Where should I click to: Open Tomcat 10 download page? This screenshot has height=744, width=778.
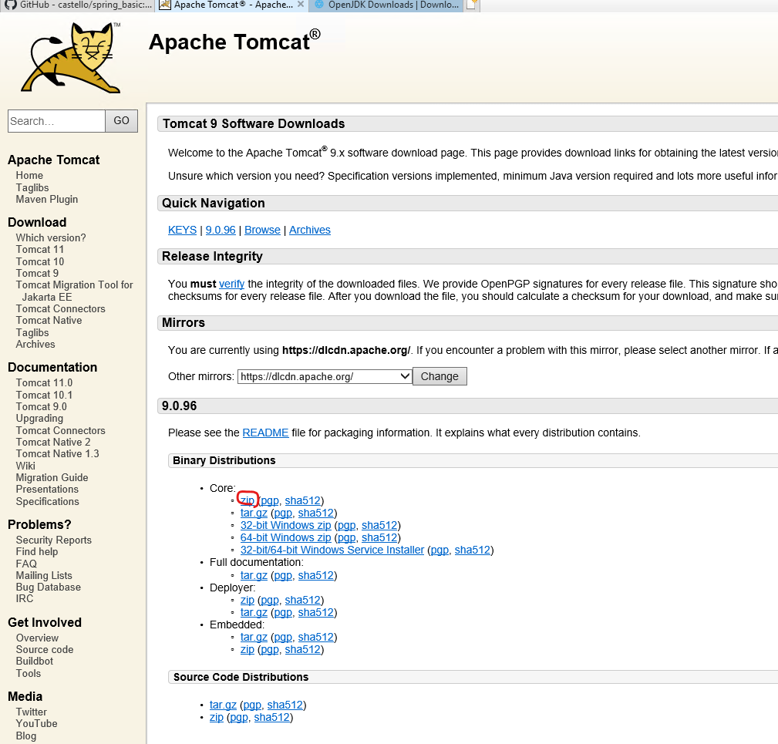pyautogui.click(x=39, y=262)
